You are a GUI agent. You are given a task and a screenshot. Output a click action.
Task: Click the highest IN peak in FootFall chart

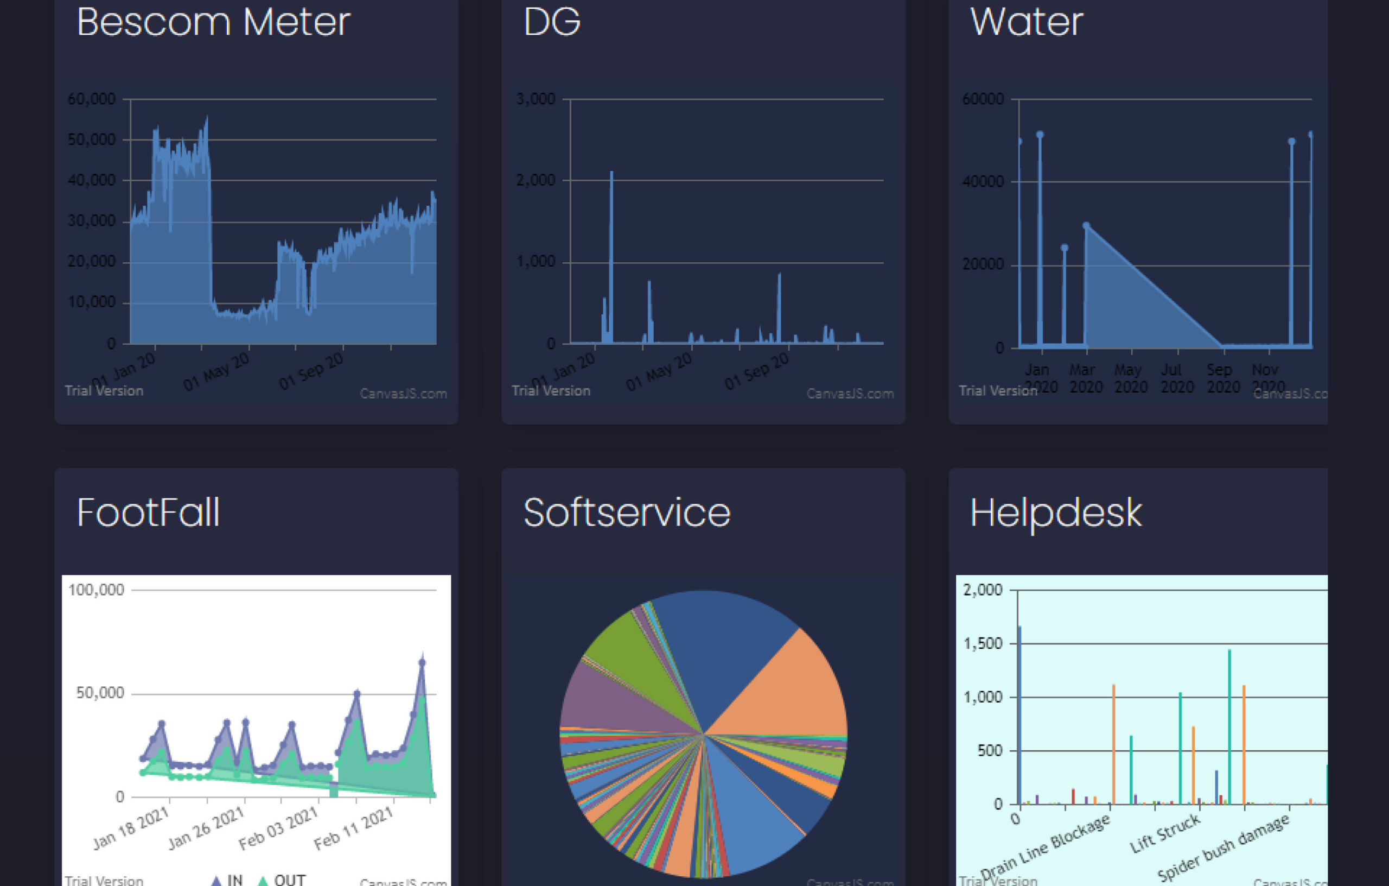tap(422, 663)
